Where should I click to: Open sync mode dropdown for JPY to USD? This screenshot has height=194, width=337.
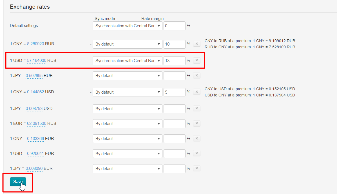(x=128, y=109)
